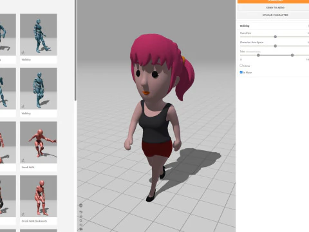The height and width of the screenshot is (232, 309).
Task: Click the 'Overdrive' label text
Action: click(x=245, y=33)
